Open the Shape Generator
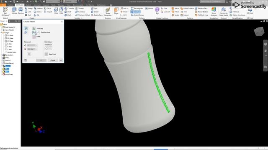Viewport: 268px width, 150px height. [108, 12]
